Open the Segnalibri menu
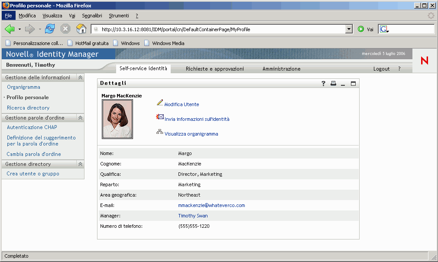 point(92,16)
